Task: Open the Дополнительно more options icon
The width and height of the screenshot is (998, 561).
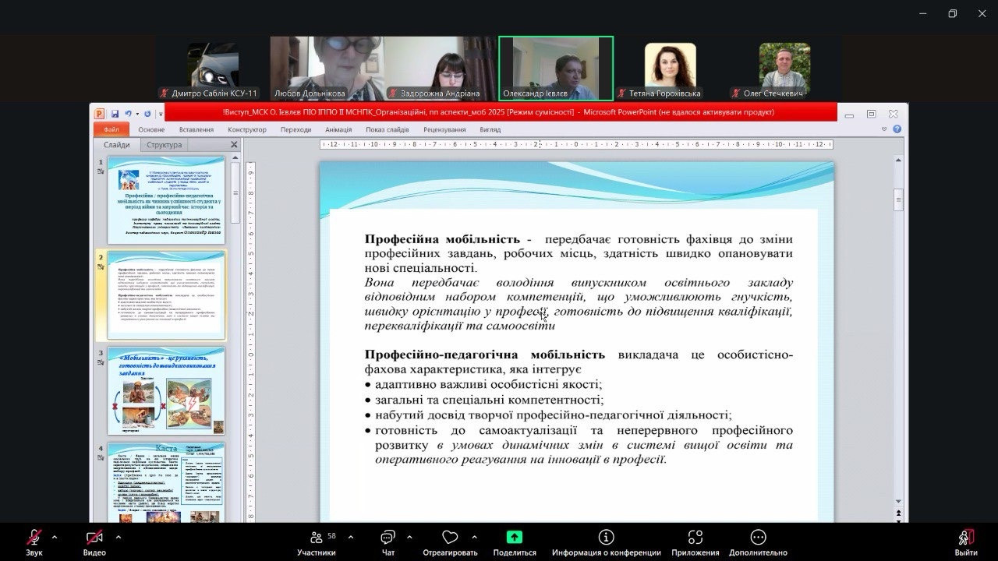Action: pyautogui.click(x=758, y=537)
